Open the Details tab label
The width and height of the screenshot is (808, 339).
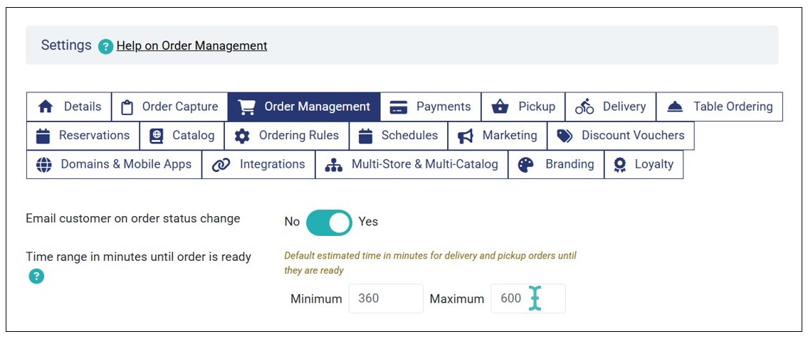83,107
